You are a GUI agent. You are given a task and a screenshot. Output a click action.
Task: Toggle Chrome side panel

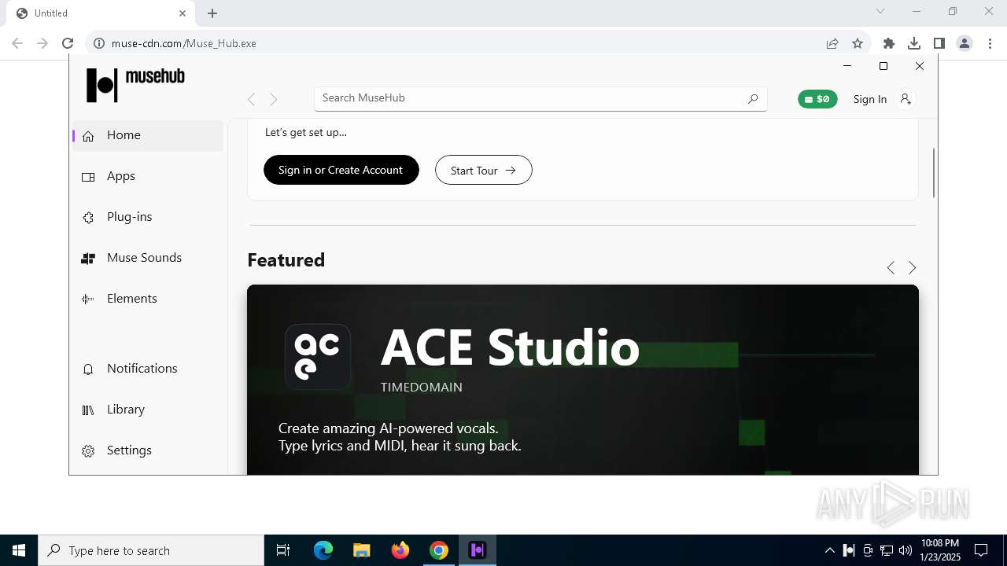tap(939, 43)
